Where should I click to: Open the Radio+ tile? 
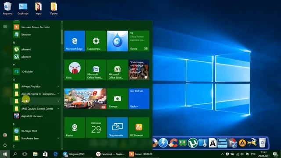click(139, 99)
